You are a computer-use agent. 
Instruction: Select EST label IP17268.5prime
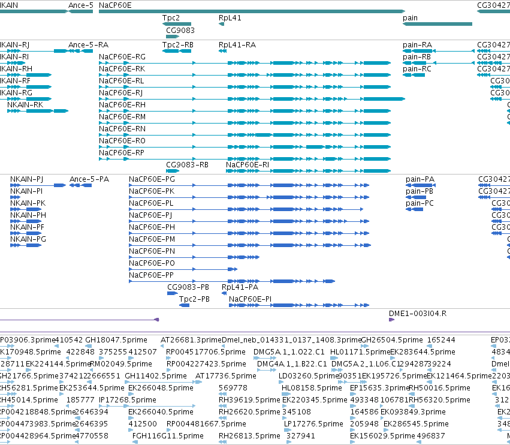click(x=128, y=400)
